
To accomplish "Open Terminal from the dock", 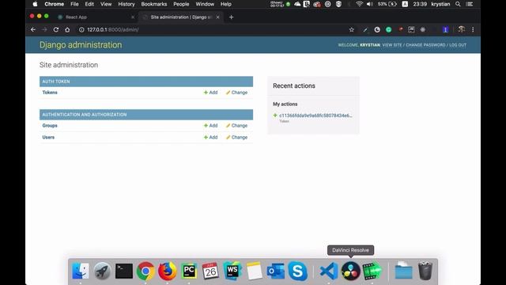I will [124, 271].
